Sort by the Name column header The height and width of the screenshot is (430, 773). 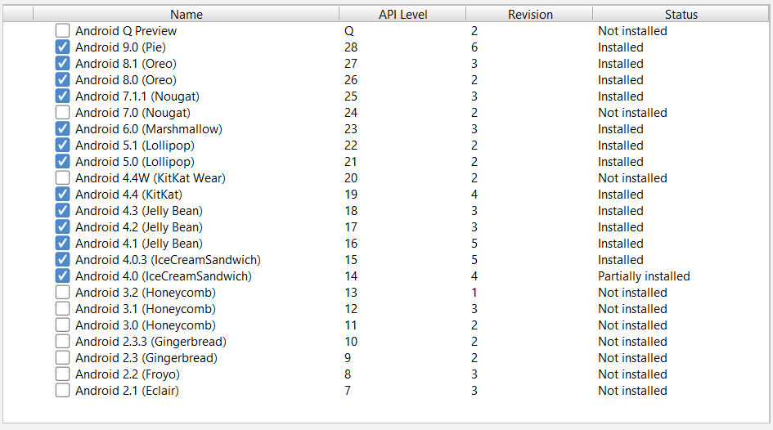click(187, 14)
